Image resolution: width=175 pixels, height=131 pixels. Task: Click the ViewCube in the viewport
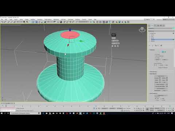tap(142, 29)
